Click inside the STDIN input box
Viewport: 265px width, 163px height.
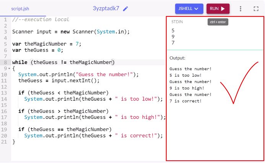tap(214, 37)
